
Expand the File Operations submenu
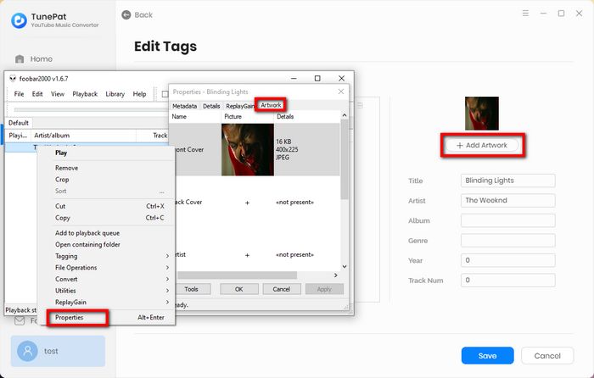(x=106, y=268)
